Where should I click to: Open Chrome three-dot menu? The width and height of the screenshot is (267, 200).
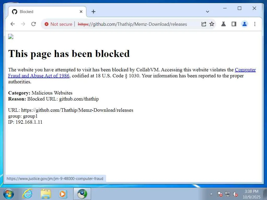[x=255, y=24]
